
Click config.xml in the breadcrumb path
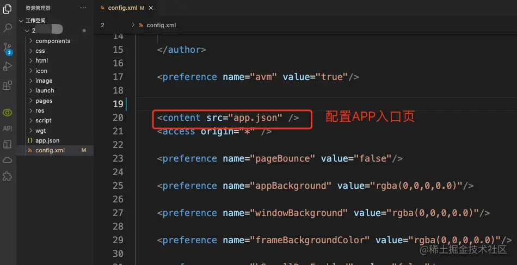(161, 25)
